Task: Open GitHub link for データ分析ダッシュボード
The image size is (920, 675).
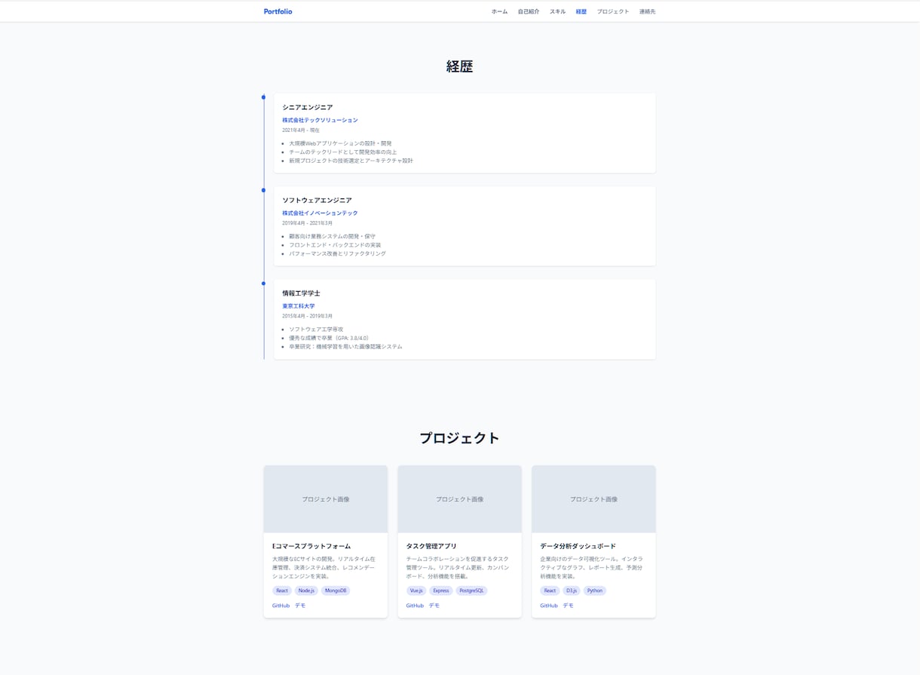Action: coord(549,606)
